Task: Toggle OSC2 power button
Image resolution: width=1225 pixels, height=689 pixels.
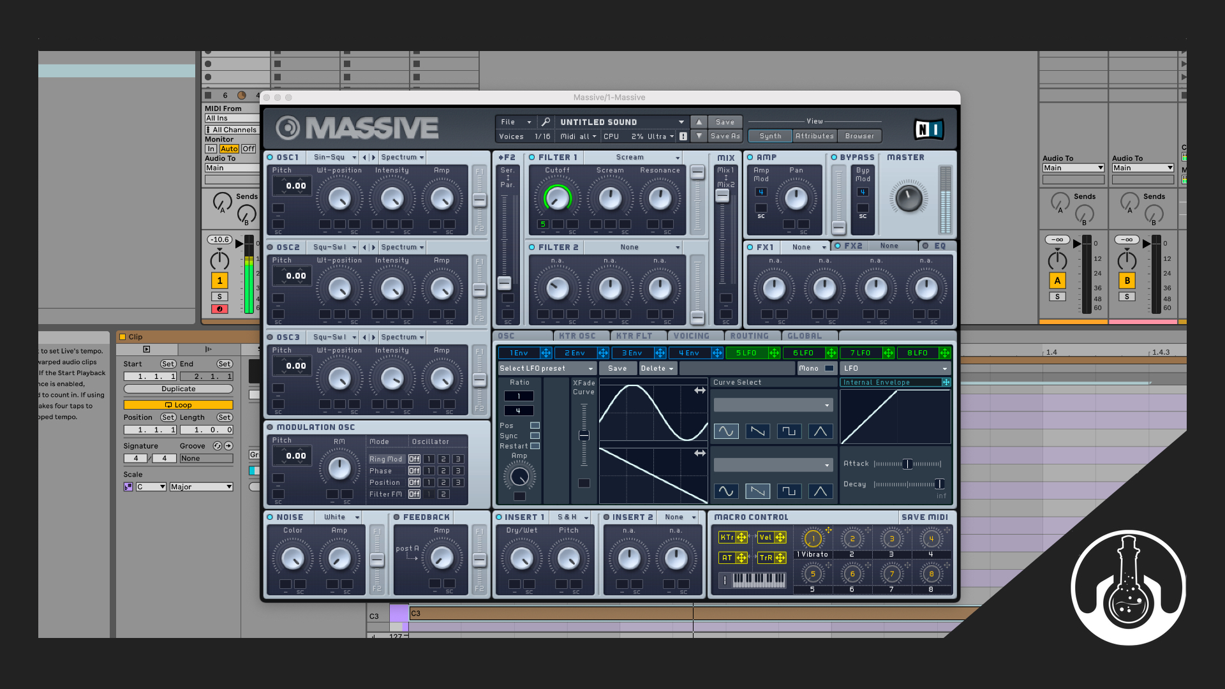Action: 270,248
